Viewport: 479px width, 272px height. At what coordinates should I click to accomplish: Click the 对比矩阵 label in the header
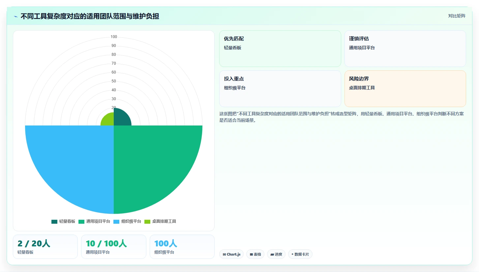coord(457,16)
